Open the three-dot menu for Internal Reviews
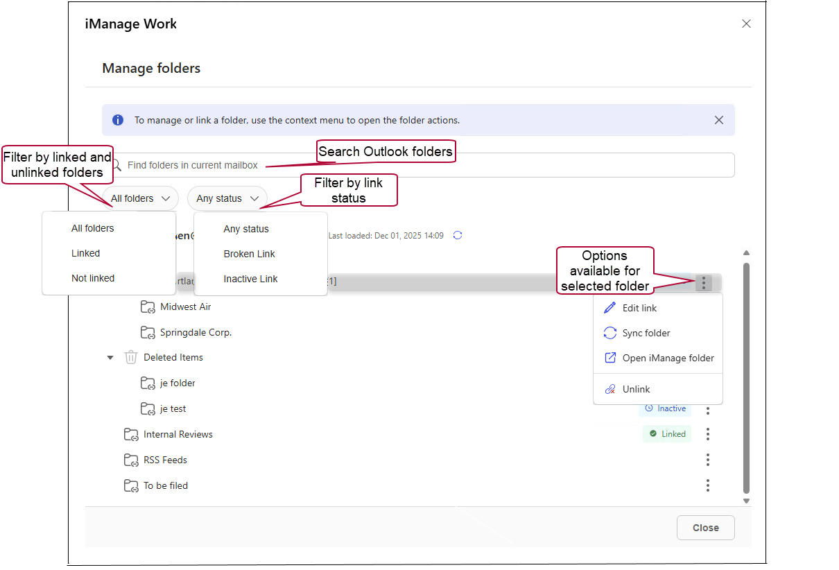The width and height of the screenshot is (839, 570). pos(708,434)
